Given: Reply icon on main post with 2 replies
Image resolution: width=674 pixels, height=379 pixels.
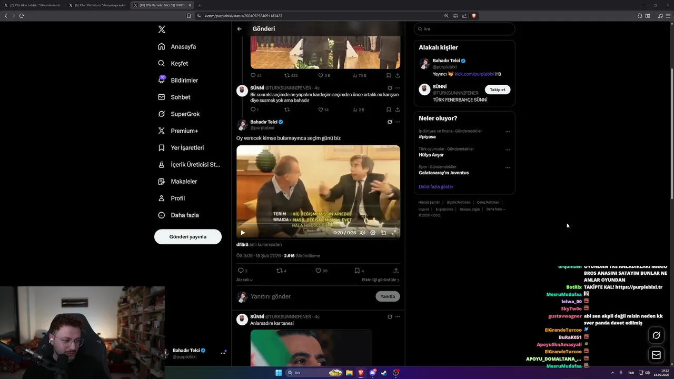Looking at the screenshot, I should [242, 271].
